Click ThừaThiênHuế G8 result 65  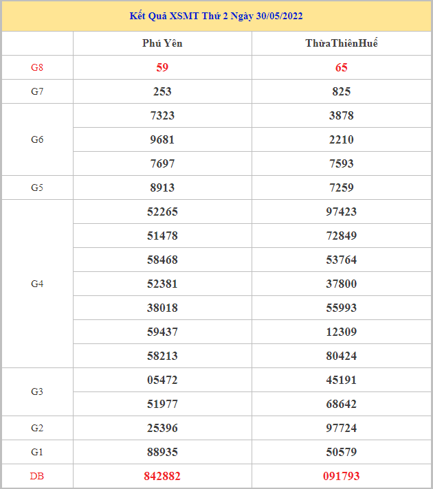pos(342,67)
